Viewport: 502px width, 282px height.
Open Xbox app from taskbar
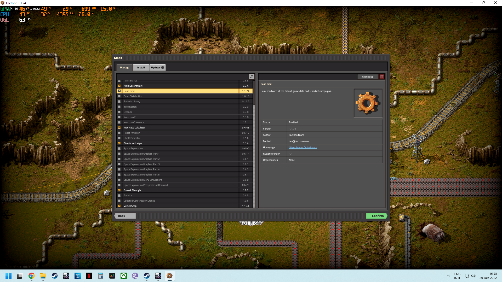[123, 276]
